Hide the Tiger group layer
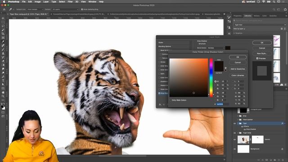The image size is (288, 162). tap(234, 123)
